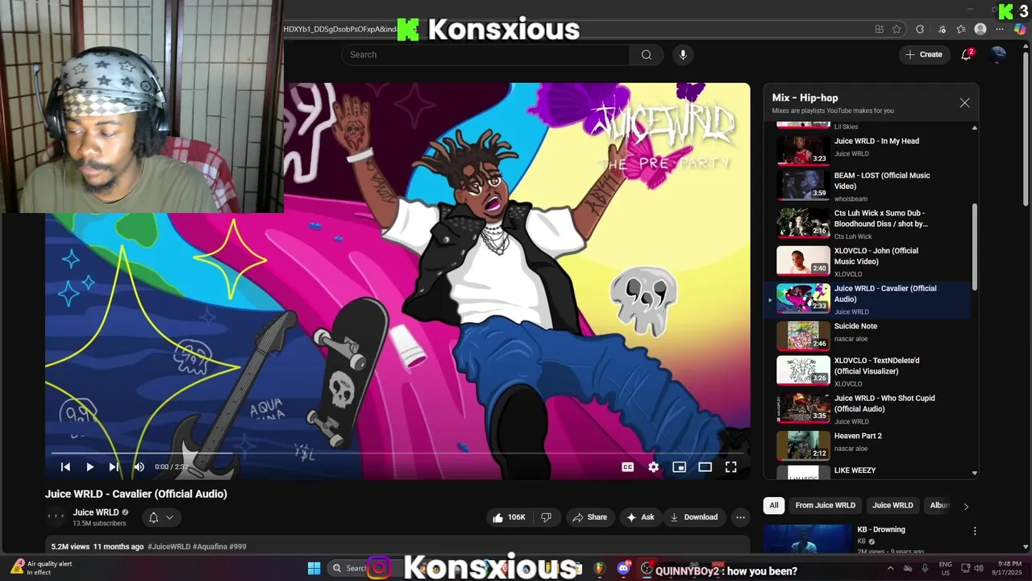Click the #Aquafina hashtag
This screenshot has height=581, width=1032.
(x=210, y=547)
